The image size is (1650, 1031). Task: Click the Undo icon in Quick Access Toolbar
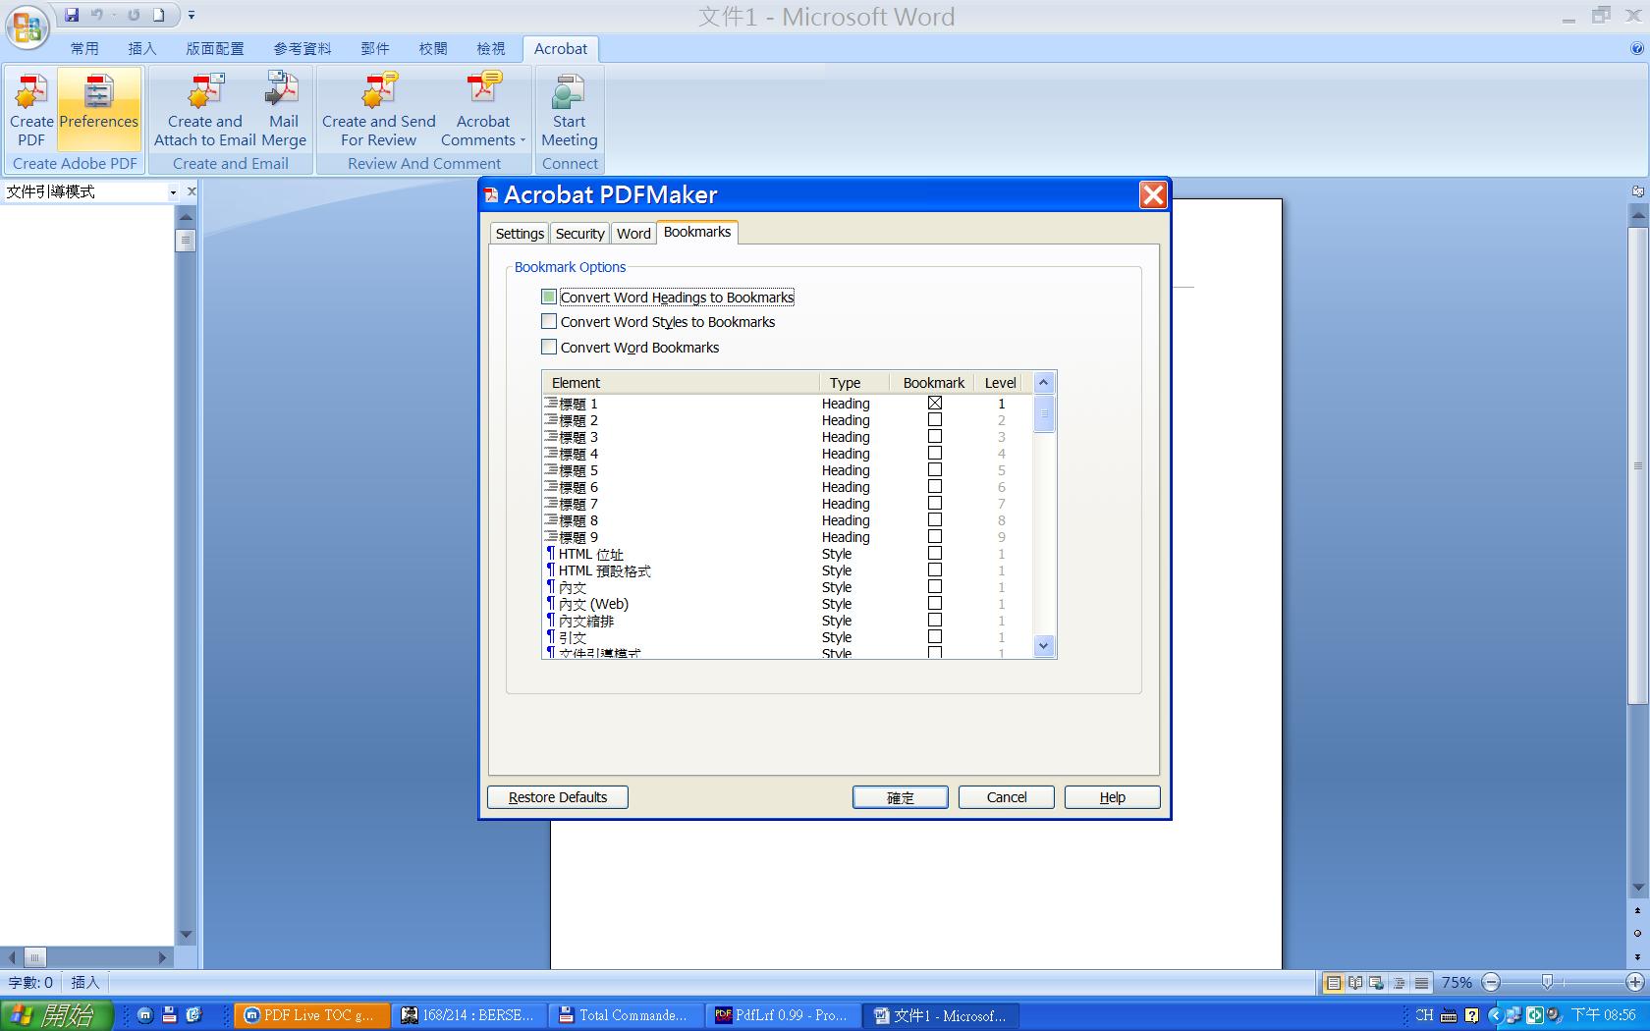(x=97, y=15)
